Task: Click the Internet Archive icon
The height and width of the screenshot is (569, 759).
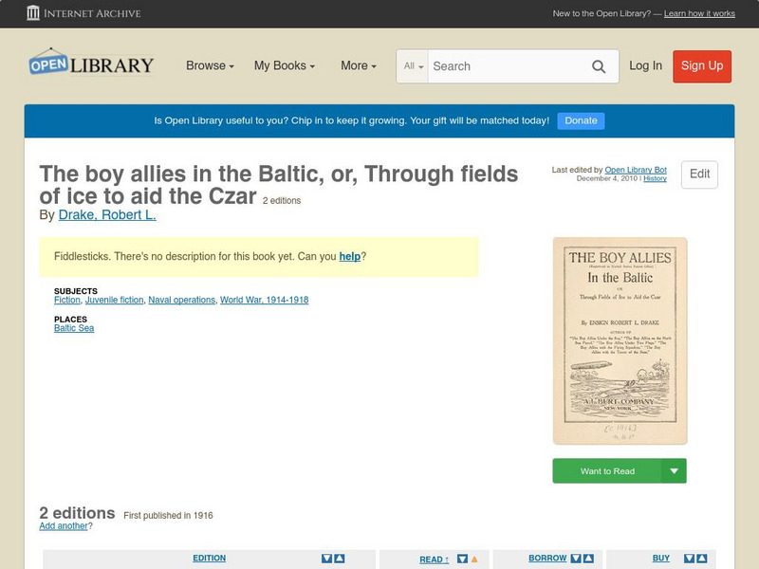Action: [34, 13]
